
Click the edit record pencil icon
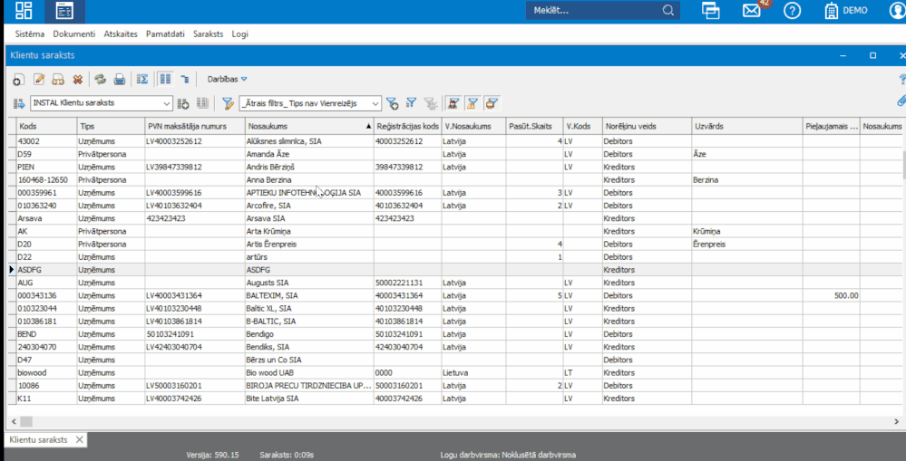(x=39, y=80)
